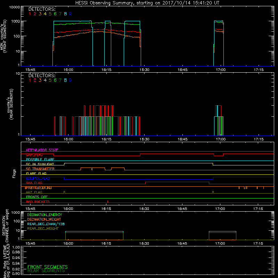Select cyan detector 8 in front segments legend
The height and width of the screenshot is (278, 278).
pyautogui.click(x=65, y=14)
